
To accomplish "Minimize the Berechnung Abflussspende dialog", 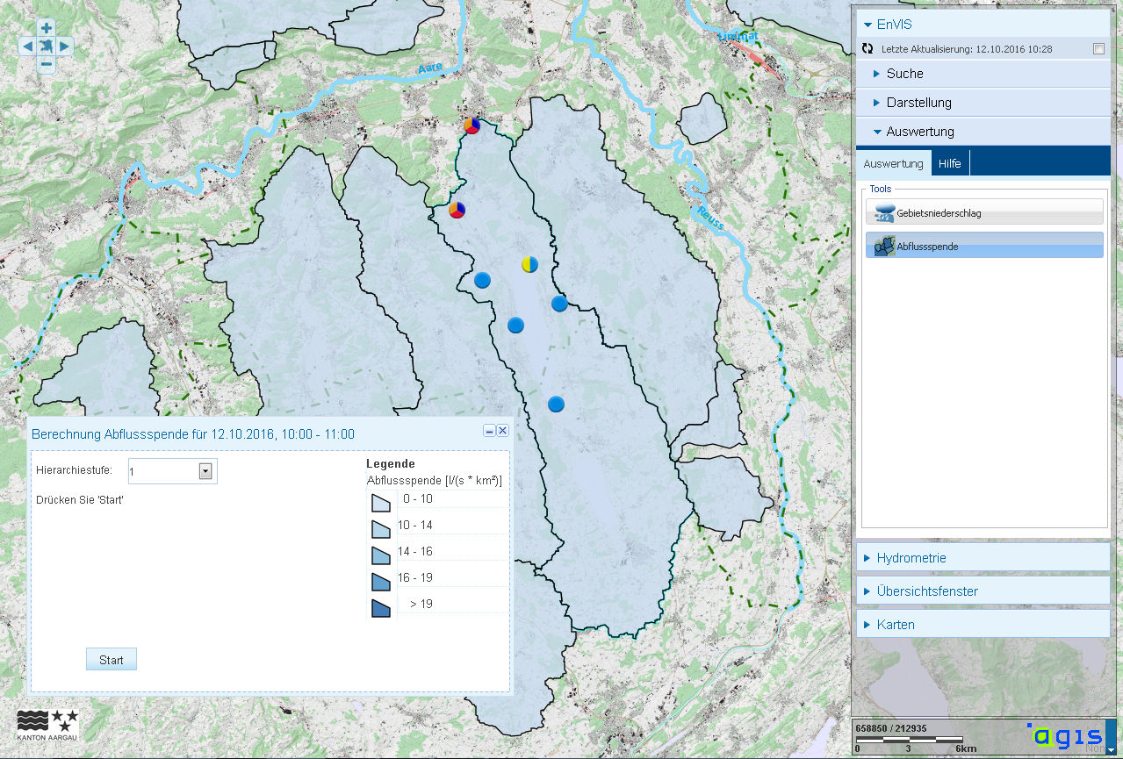I will click(x=489, y=430).
